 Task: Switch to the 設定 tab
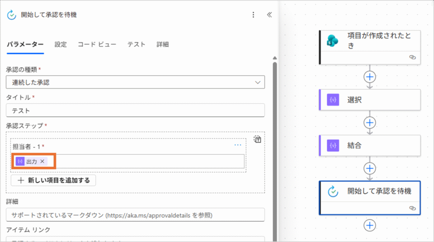pyautogui.click(x=61, y=44)
